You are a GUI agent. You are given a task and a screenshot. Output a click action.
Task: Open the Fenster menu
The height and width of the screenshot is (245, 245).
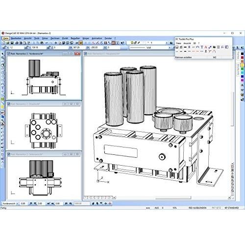(x=108, y=38)
